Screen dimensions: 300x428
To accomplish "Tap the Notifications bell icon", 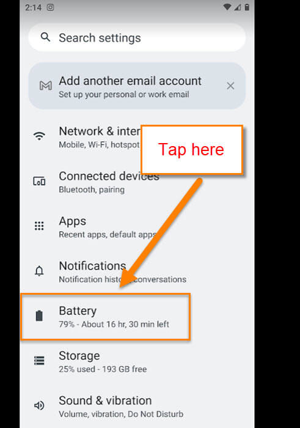I will tap(39, 271).
